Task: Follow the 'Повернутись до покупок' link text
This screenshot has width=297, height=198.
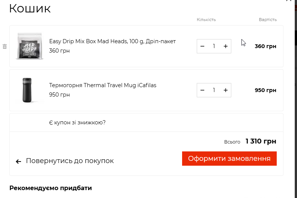Action: [x=70, y=161]
